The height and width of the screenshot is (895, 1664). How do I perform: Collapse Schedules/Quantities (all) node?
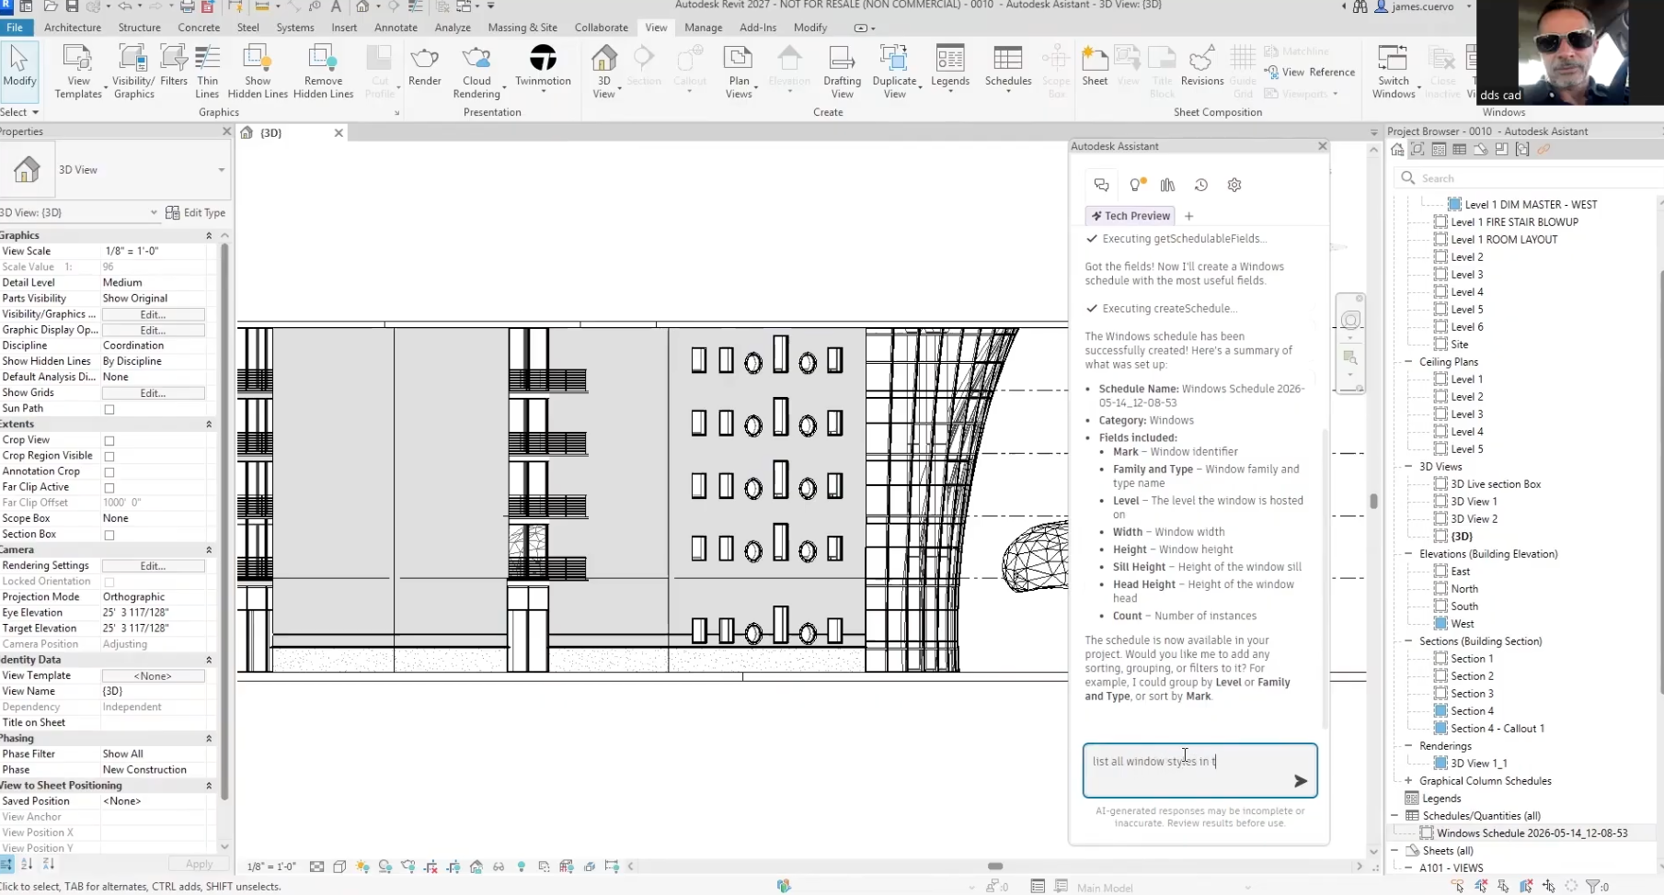click(1394, 816)
